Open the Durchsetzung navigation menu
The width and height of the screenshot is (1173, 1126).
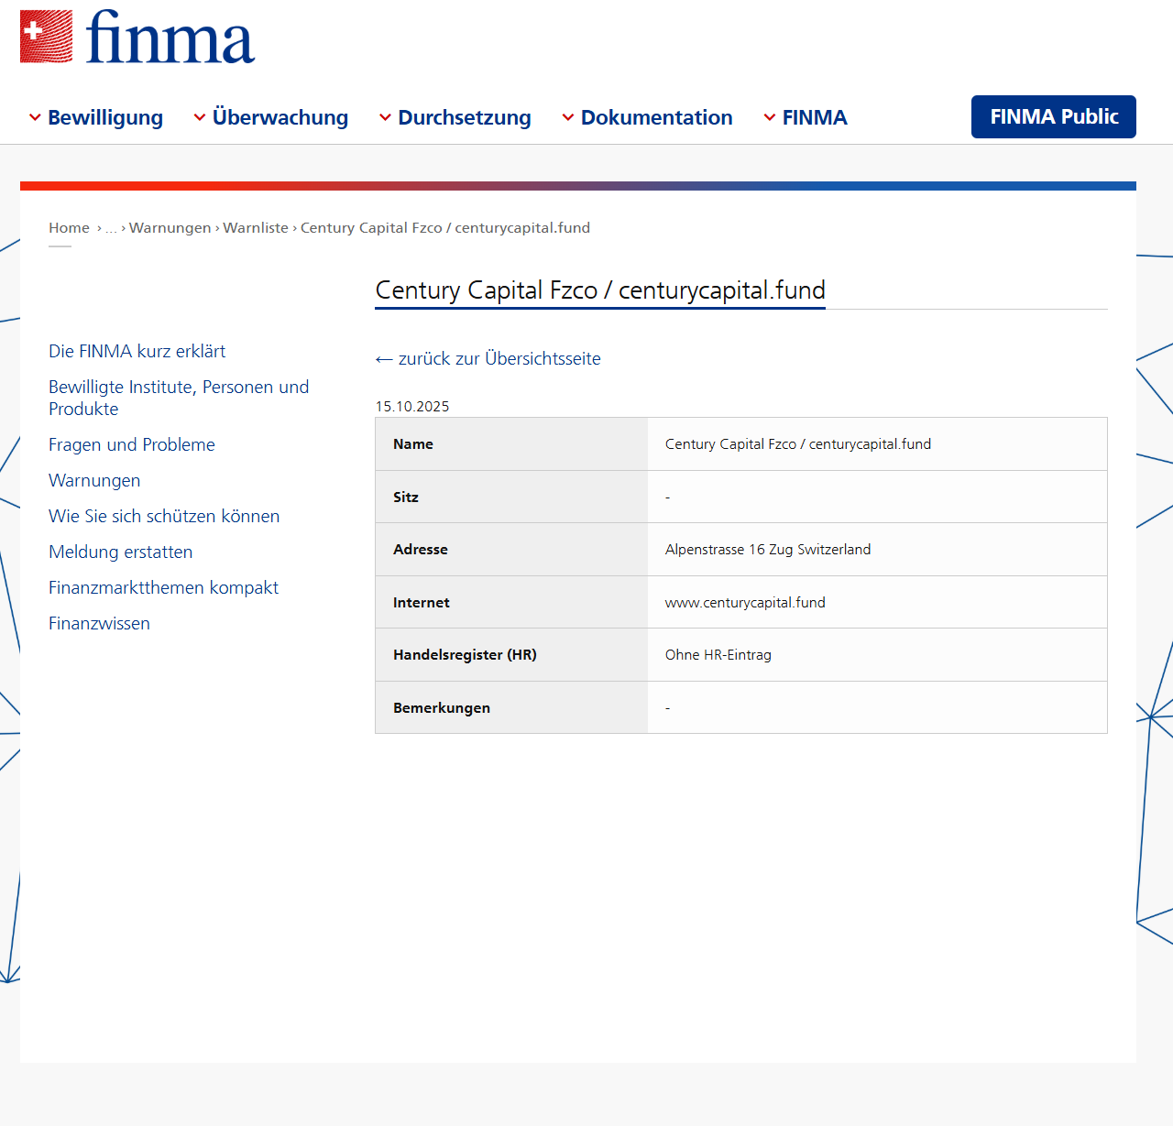[x=465, y=117]
